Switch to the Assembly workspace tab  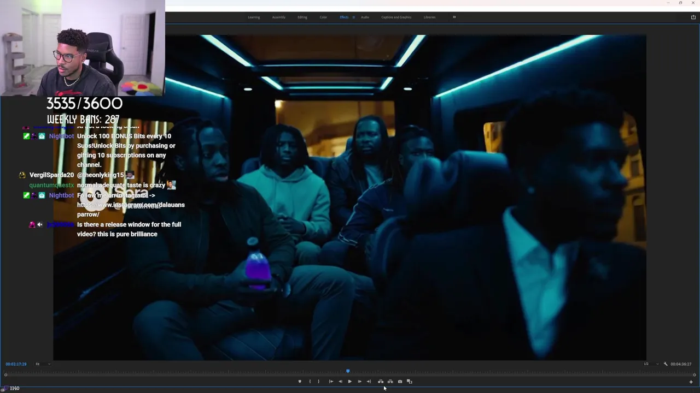[279, 17]
